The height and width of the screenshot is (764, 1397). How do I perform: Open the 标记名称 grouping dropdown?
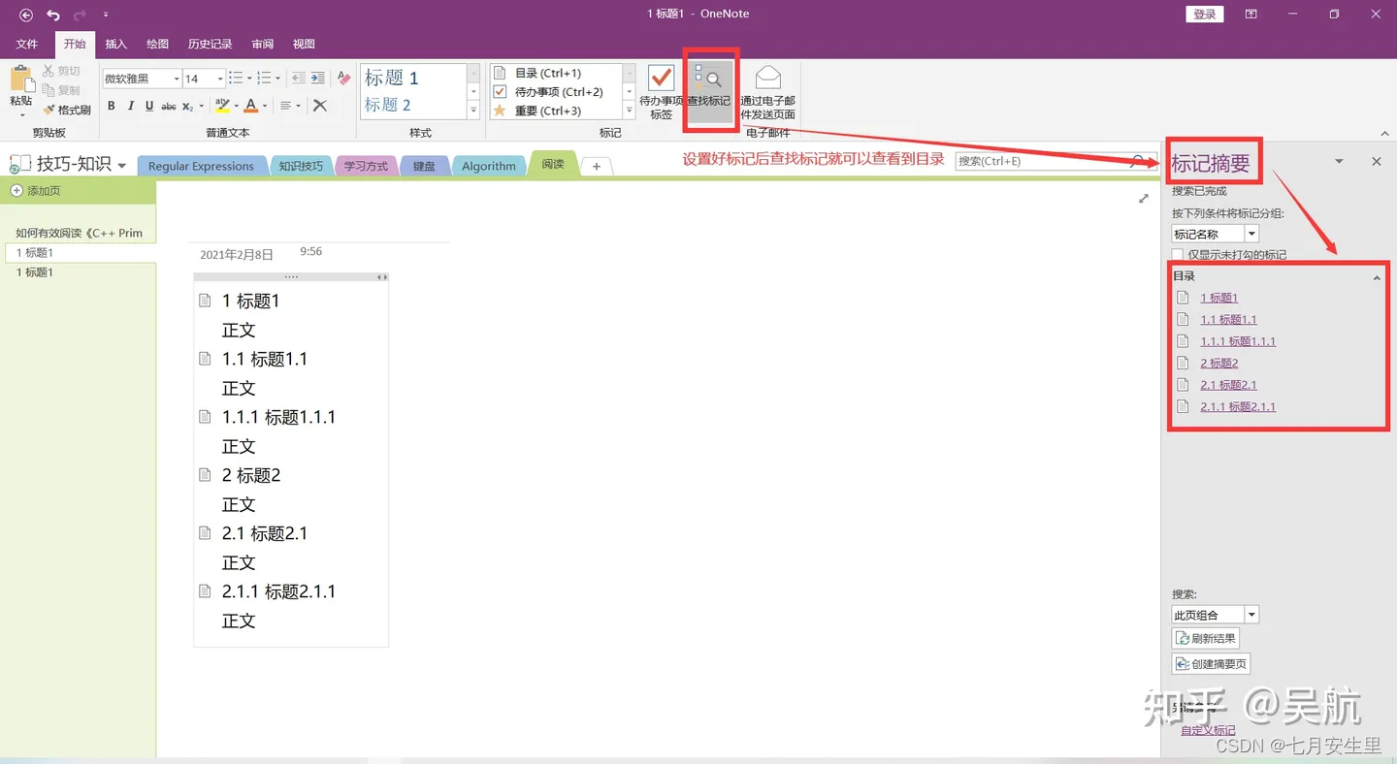tap(1251, 233)
